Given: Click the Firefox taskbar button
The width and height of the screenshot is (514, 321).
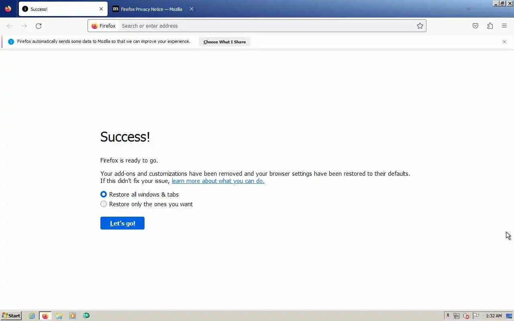Looking at the screenshot, I should pos(45,316).
